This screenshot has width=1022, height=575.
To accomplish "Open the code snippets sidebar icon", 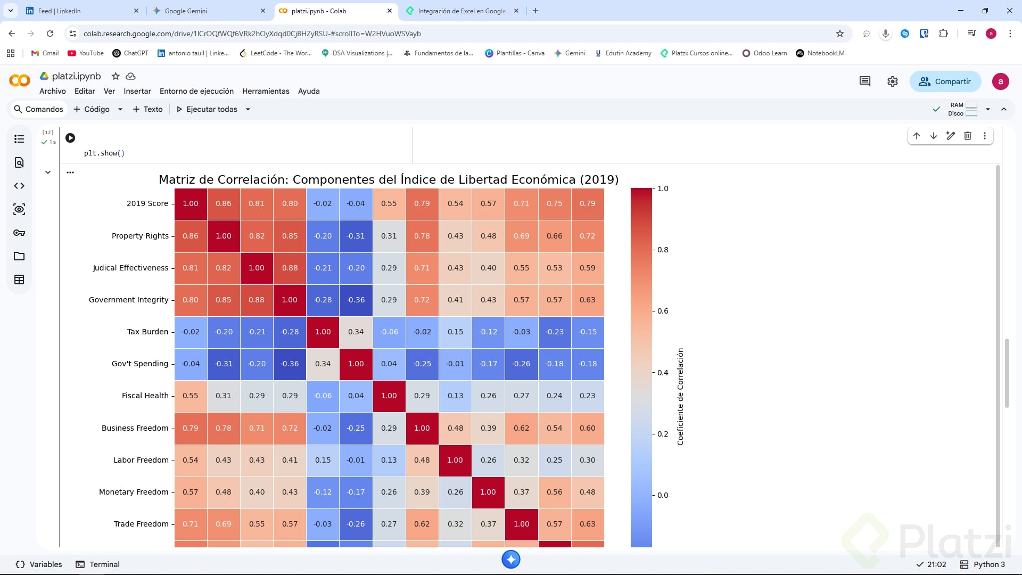I will tap(19, 186).
